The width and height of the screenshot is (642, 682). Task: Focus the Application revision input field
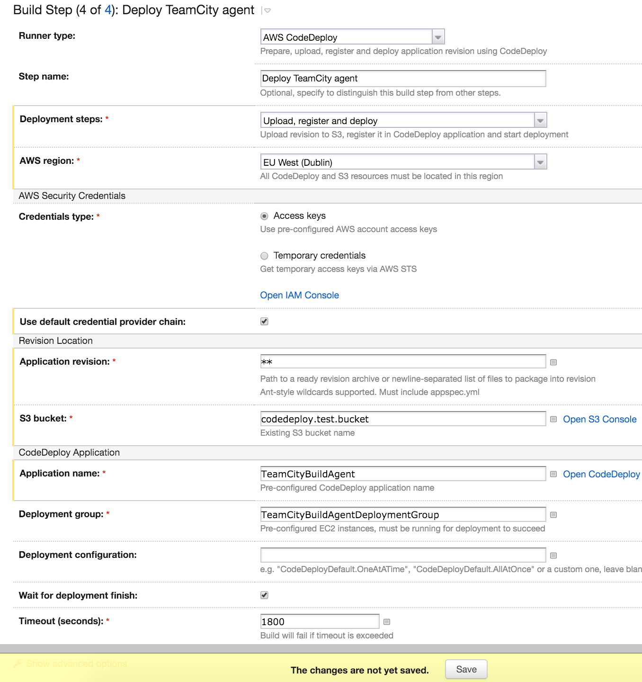403,362
